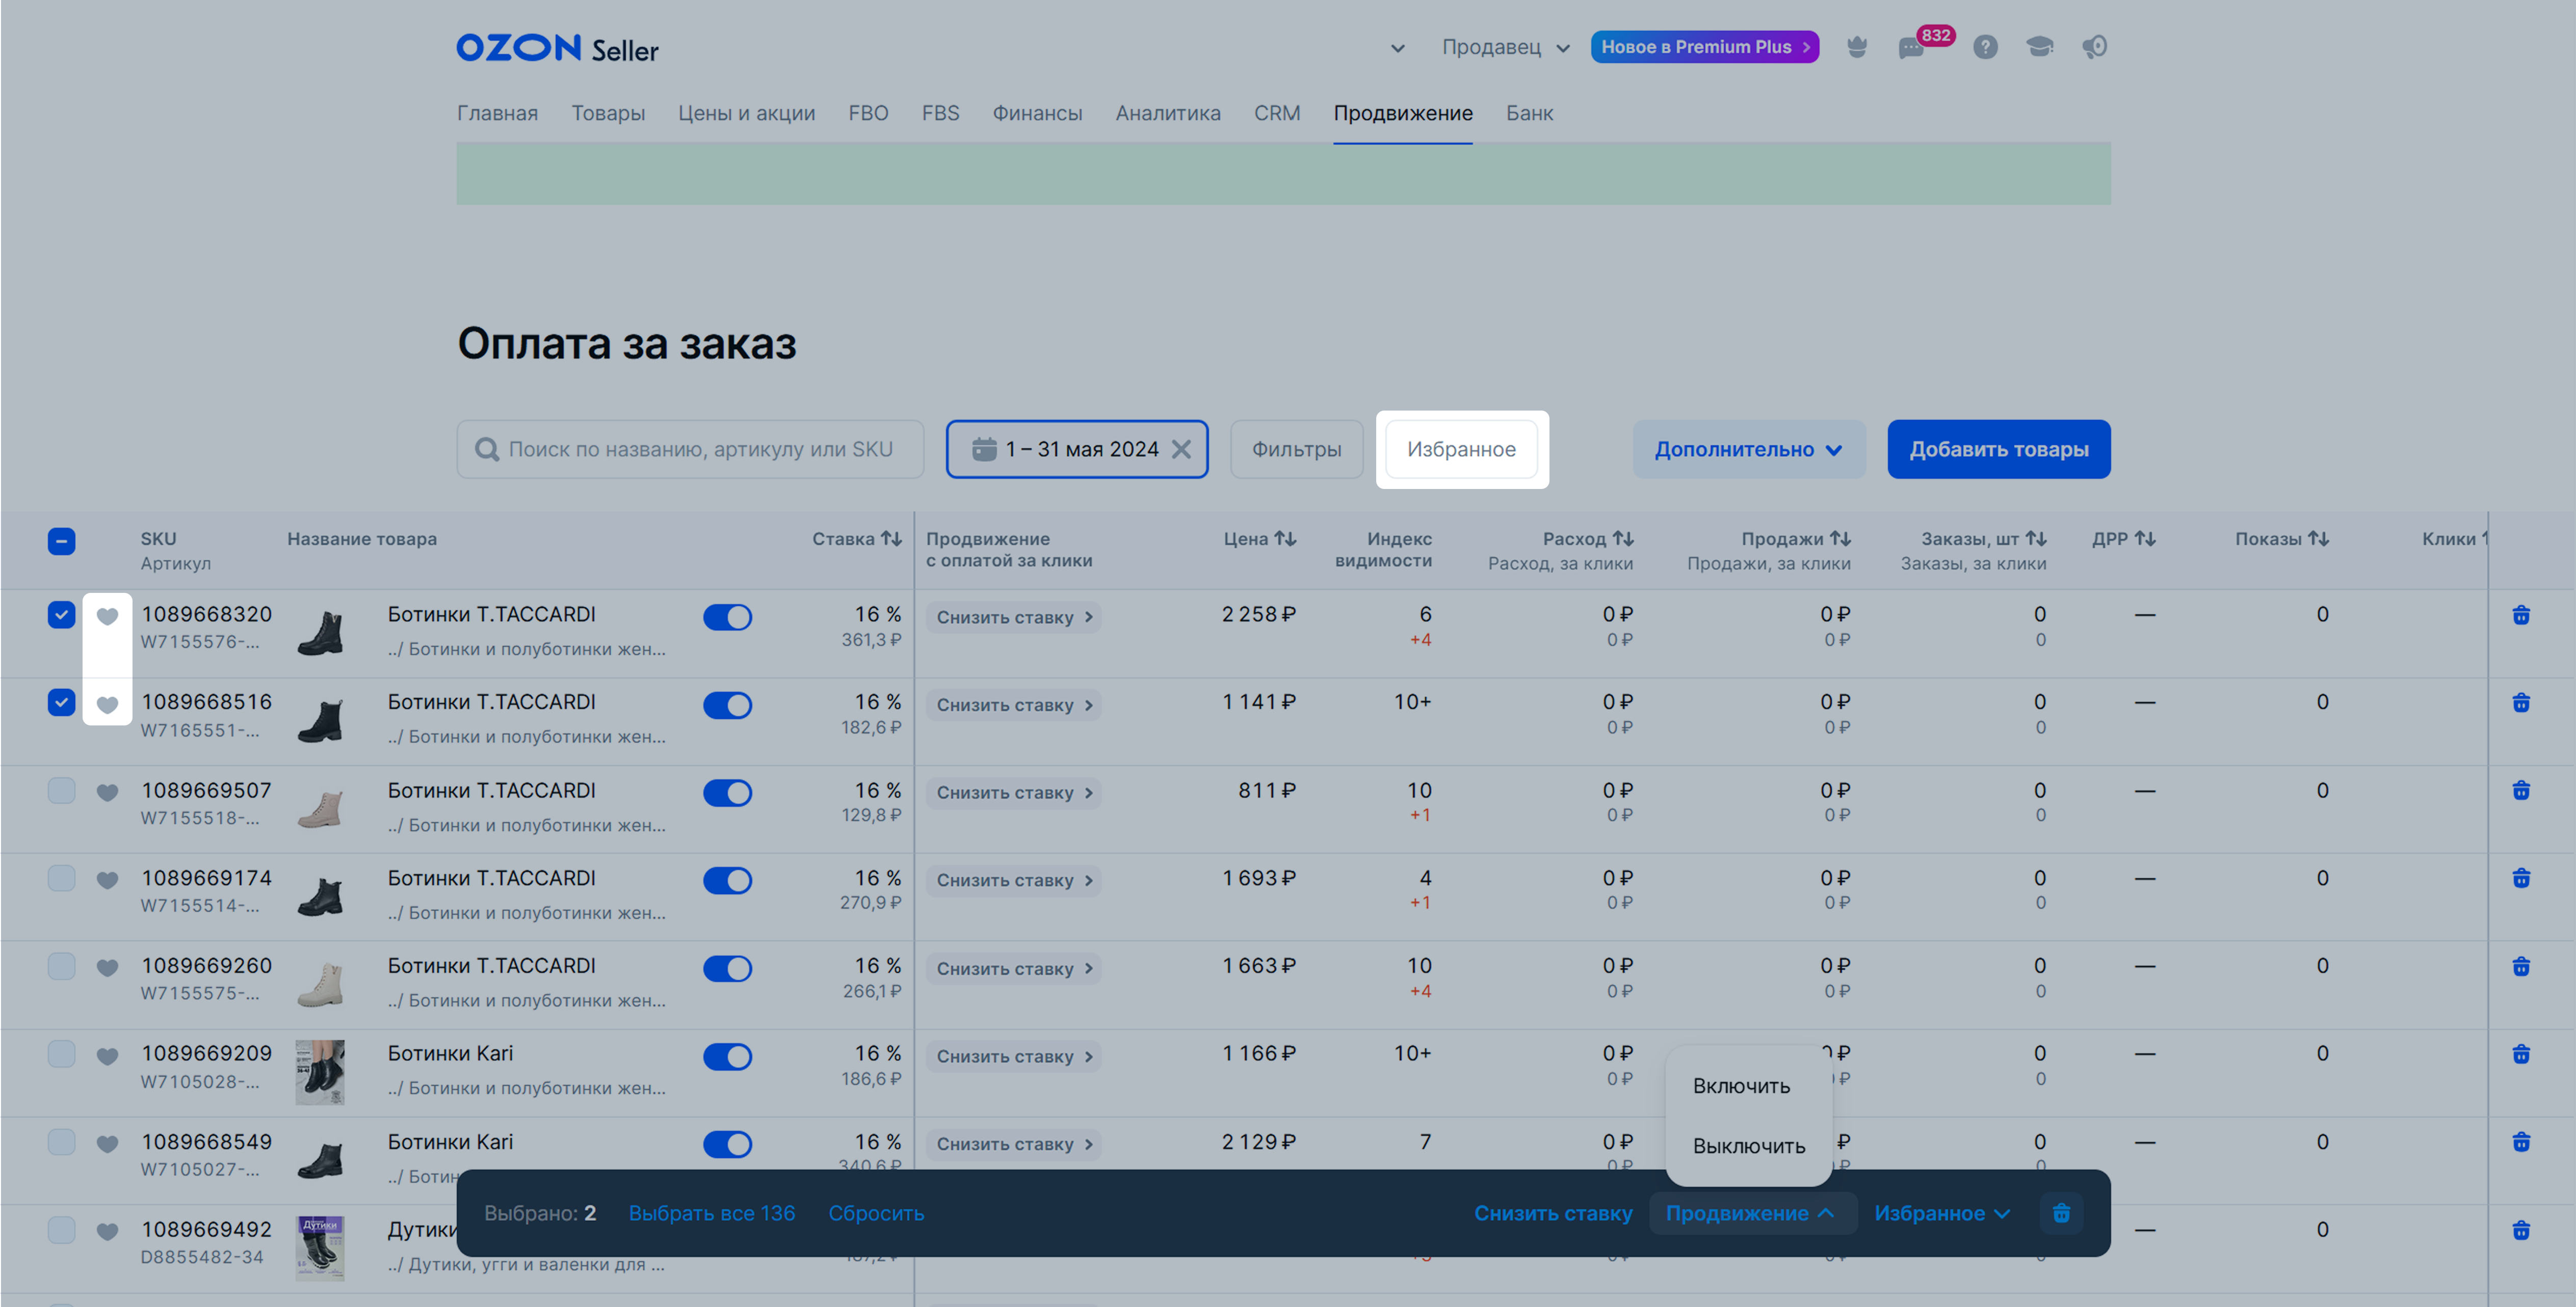The width and height of the screenshot is (2576, 1307).
Task: Delete row 1089669209 with trash icon
Action: (2521, 1054)
